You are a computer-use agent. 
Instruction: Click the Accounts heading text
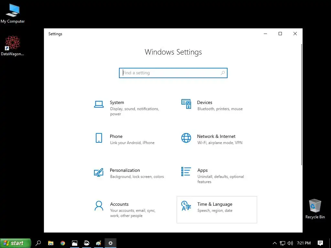pos(119,204)
